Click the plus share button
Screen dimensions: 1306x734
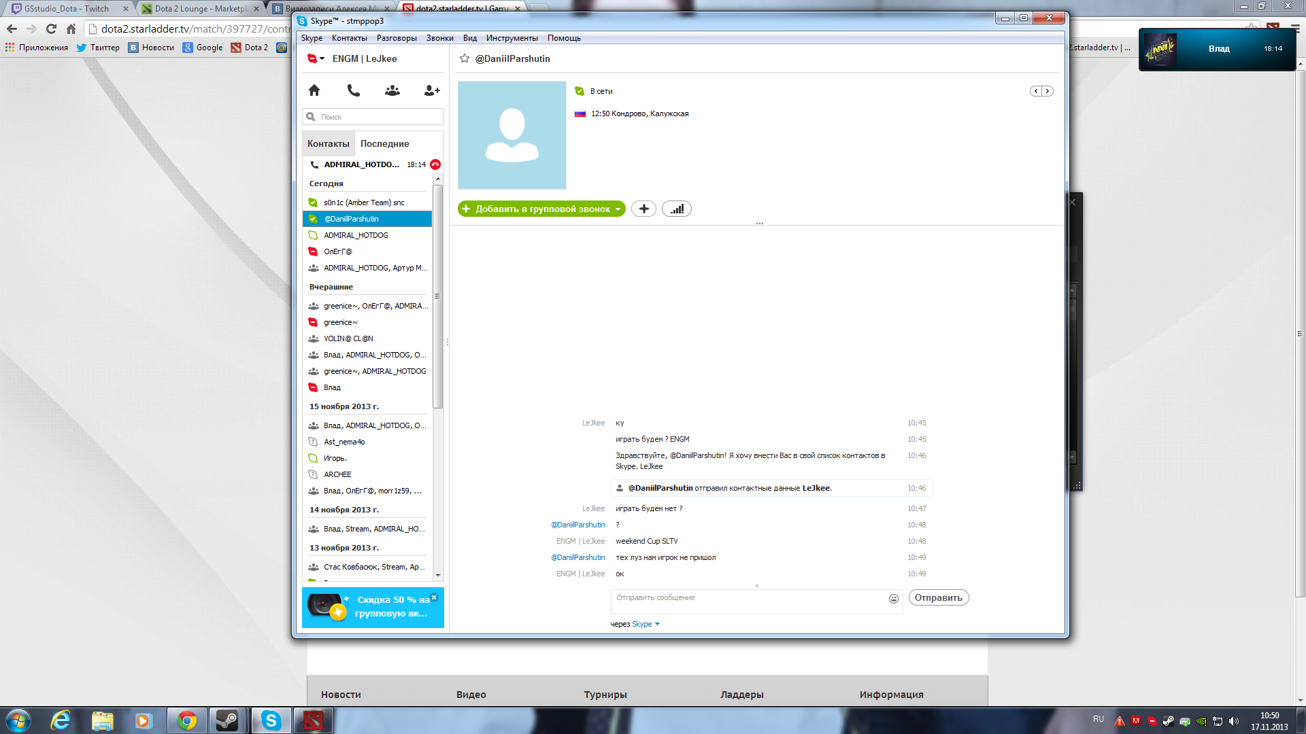pyautogui.click(x=643, y=209)
